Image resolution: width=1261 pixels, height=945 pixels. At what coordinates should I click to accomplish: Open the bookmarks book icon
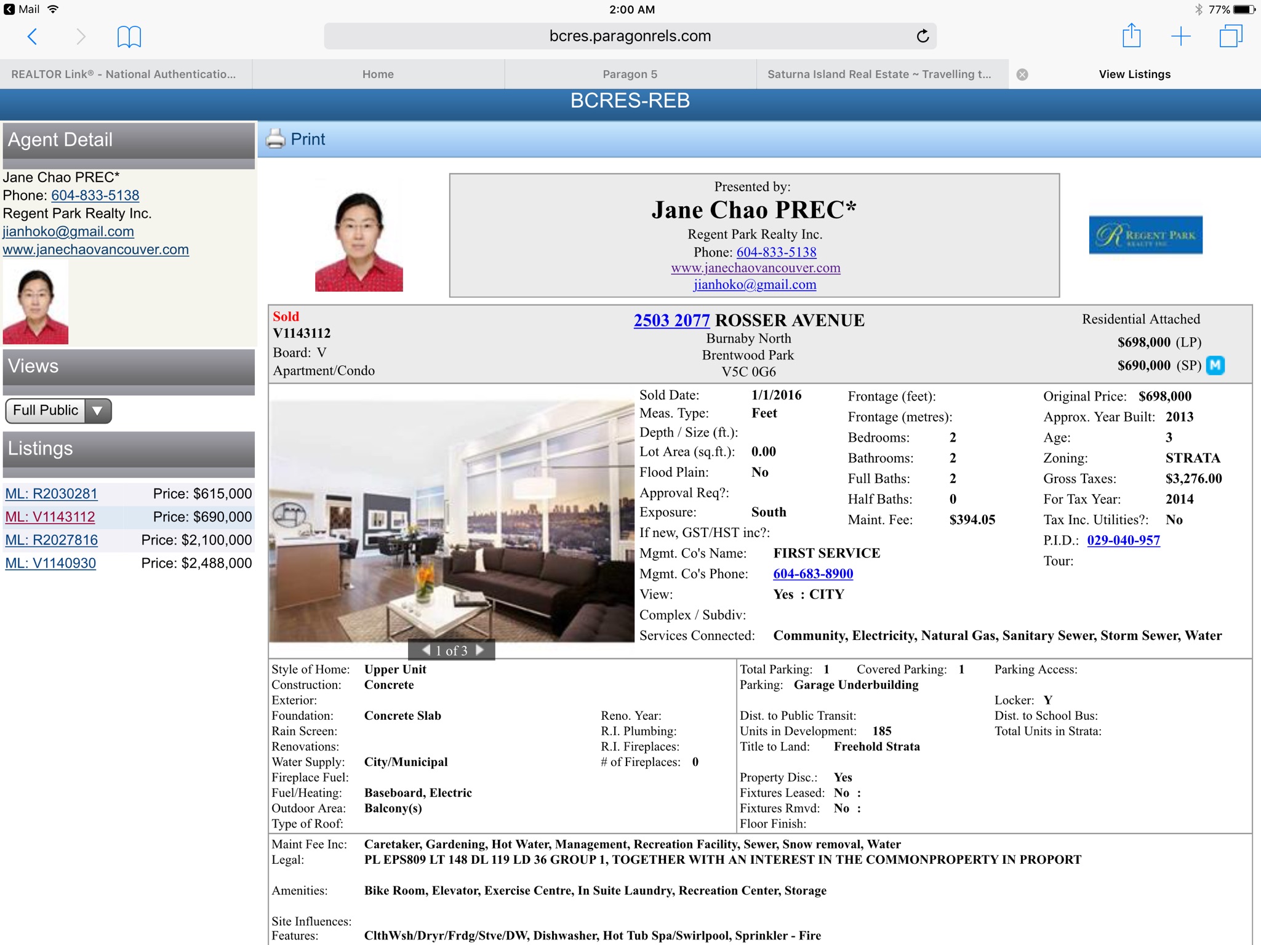click(129, 36)
